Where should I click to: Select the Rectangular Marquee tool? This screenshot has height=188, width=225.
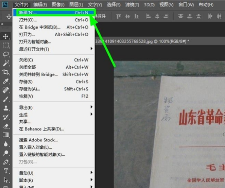coord(6,45)
